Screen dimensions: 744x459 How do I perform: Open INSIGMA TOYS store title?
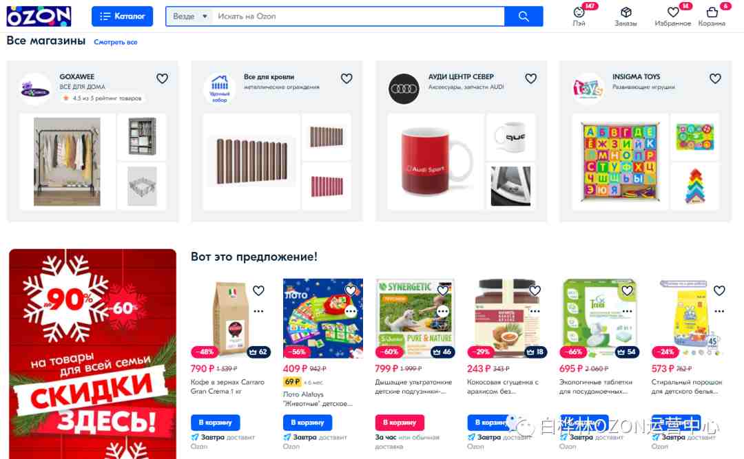click(636, 76)
